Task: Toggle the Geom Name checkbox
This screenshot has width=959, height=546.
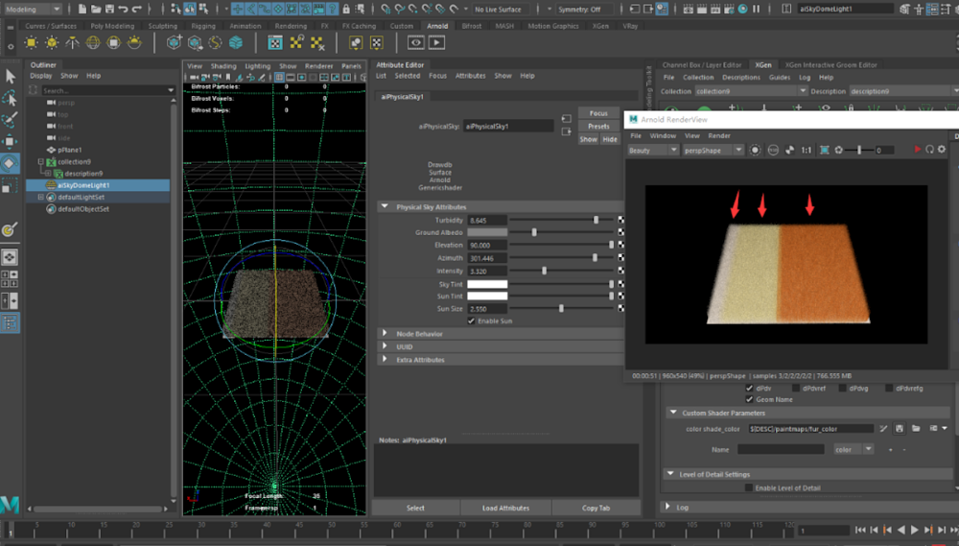Action: point(749,399)
